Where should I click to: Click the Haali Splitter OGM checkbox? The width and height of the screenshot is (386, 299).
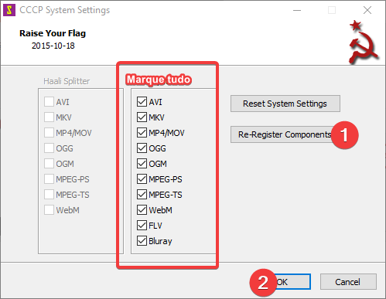pos(49,164)
